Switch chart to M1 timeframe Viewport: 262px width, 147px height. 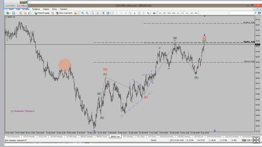[x=160, y=13]
